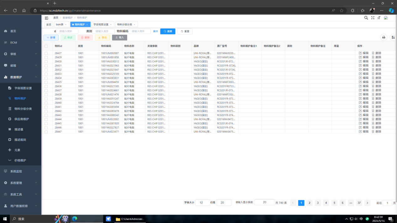This screenshot has height=223, width=397.
Task: Click the 类别 filter input field
Action: pyautogui.click(x=104, y=31)
